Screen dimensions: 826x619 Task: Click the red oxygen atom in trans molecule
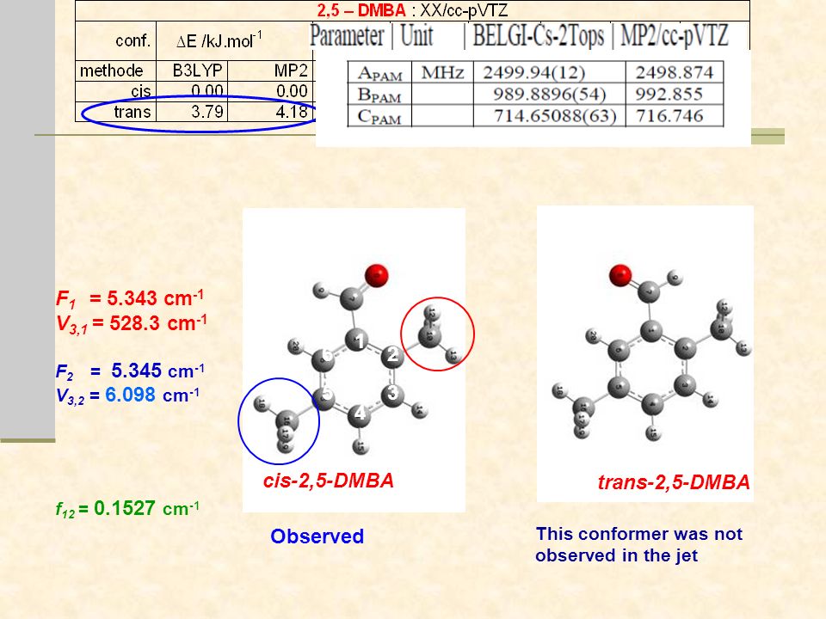tap(620, 275)
